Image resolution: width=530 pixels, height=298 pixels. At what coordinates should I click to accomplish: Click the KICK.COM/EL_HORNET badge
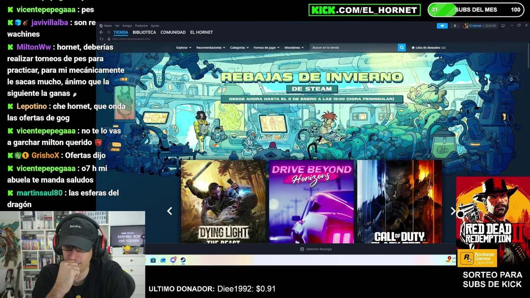pos(364,10)
